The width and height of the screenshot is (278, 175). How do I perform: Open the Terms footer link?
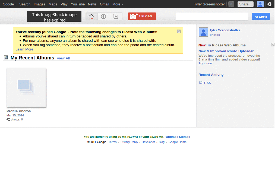click(x=112, y=142)
